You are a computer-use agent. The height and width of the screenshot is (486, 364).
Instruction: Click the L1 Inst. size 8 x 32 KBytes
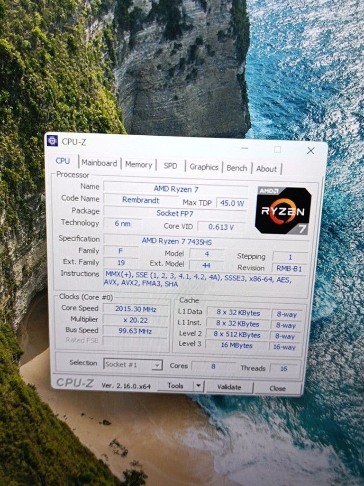click(x=238, y=324)
